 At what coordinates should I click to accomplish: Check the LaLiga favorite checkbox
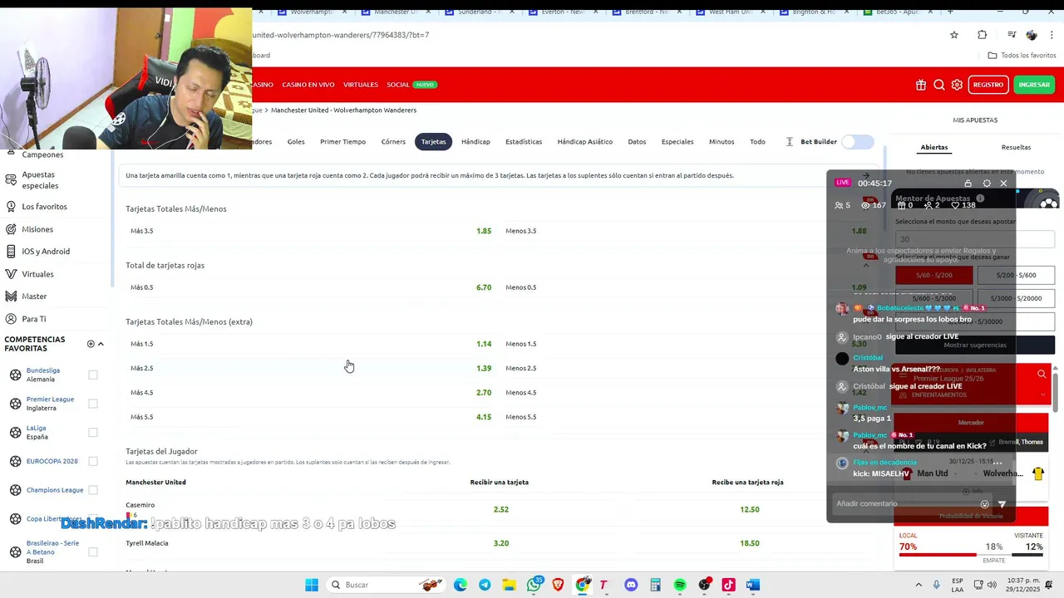93,433
